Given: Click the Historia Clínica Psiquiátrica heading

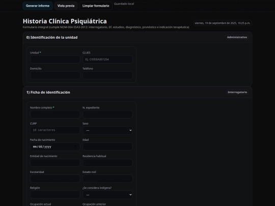Looking at the screenshot, I should click(x=65, y=21).
